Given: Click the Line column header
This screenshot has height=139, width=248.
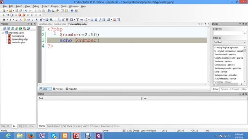Looking at the screenshot, I should pyautogui.click(x=195, y=98).
